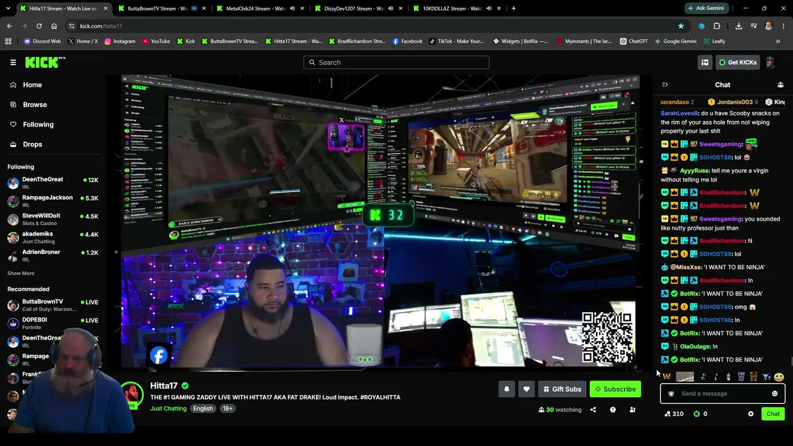Open the Instagram bookmark
This screenshot has height=446, width=793.
point(120,42)
